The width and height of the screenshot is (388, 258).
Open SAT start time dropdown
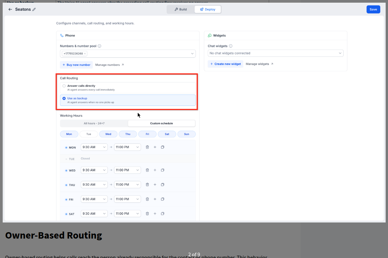click(x=94, y=213)
